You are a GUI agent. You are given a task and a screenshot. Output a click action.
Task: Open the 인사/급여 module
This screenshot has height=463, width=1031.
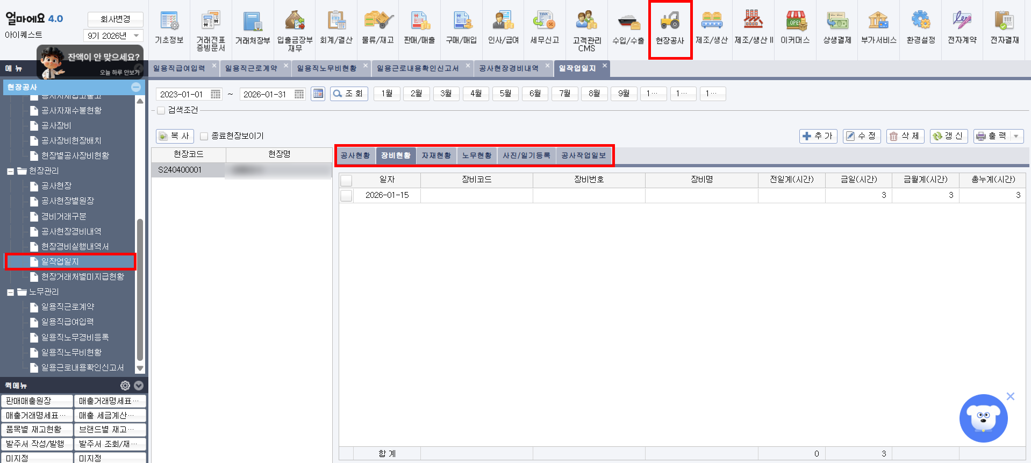pyautogui.click(x=503, y=29)
